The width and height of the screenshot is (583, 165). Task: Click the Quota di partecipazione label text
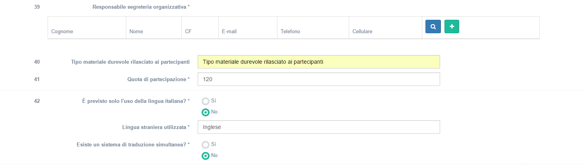(156, 79)
